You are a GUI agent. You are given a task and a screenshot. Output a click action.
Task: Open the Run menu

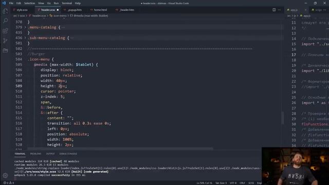56,3
